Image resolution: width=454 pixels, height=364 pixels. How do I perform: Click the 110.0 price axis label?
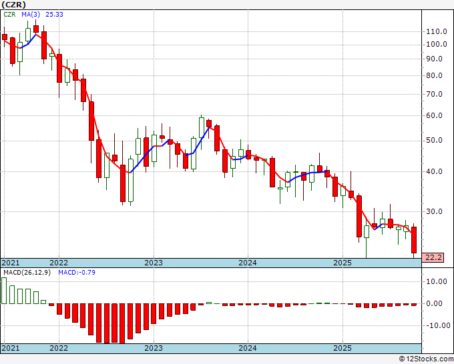click(x=437, y=31)
